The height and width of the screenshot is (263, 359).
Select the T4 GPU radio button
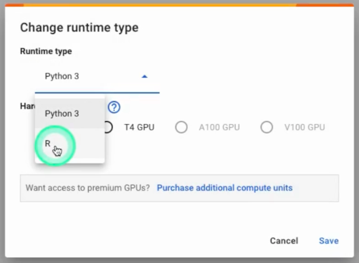tap(108, 127)
